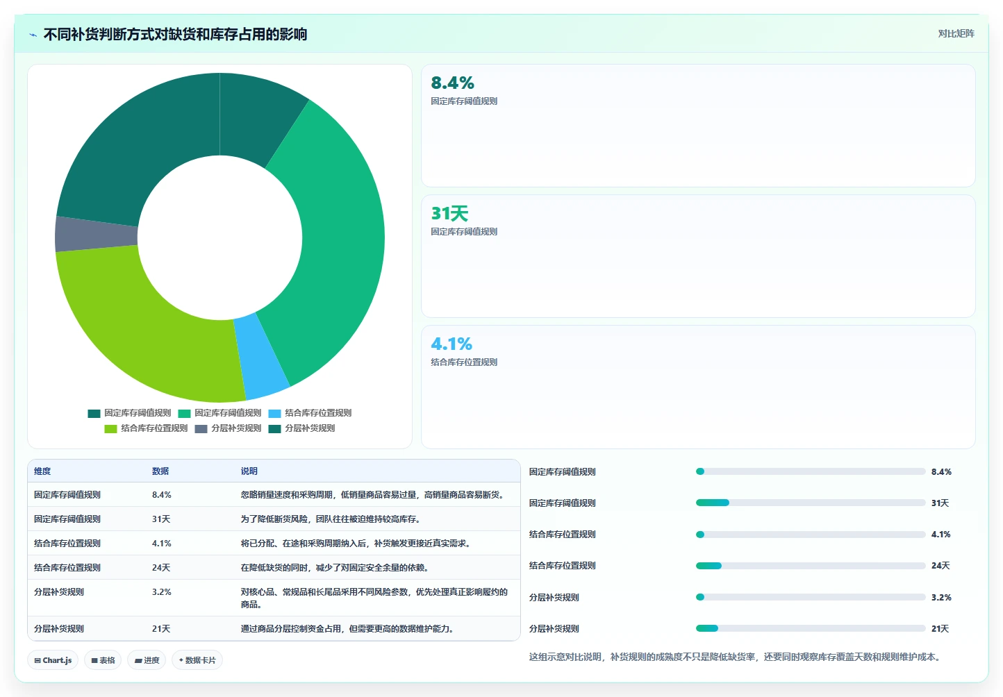Screen dimensions: 1003x697
Task: Click table cell 将已分配、在途和采购周期纳入后 description
Action: pyautogui.click(x=356, y=544)
